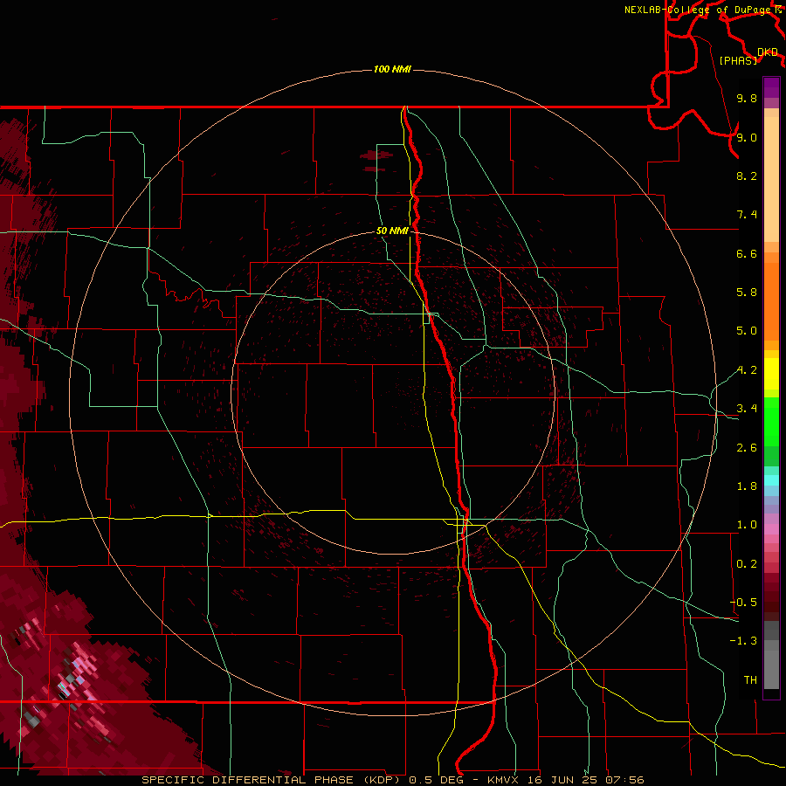This screenshot has width=786, height=786.
Task: Click the DKD product label
Action: 768,52
